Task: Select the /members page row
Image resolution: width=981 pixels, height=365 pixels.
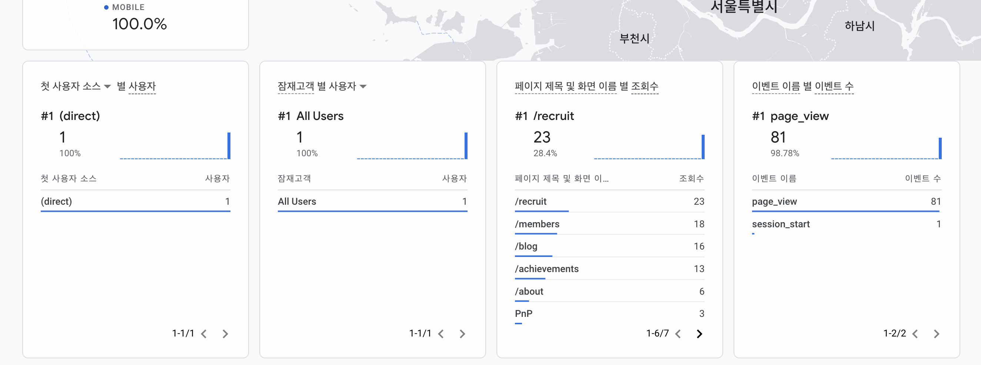Action: point(609,224)
